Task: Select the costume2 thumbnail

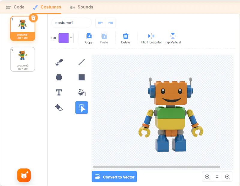Action: coord(23,59)
